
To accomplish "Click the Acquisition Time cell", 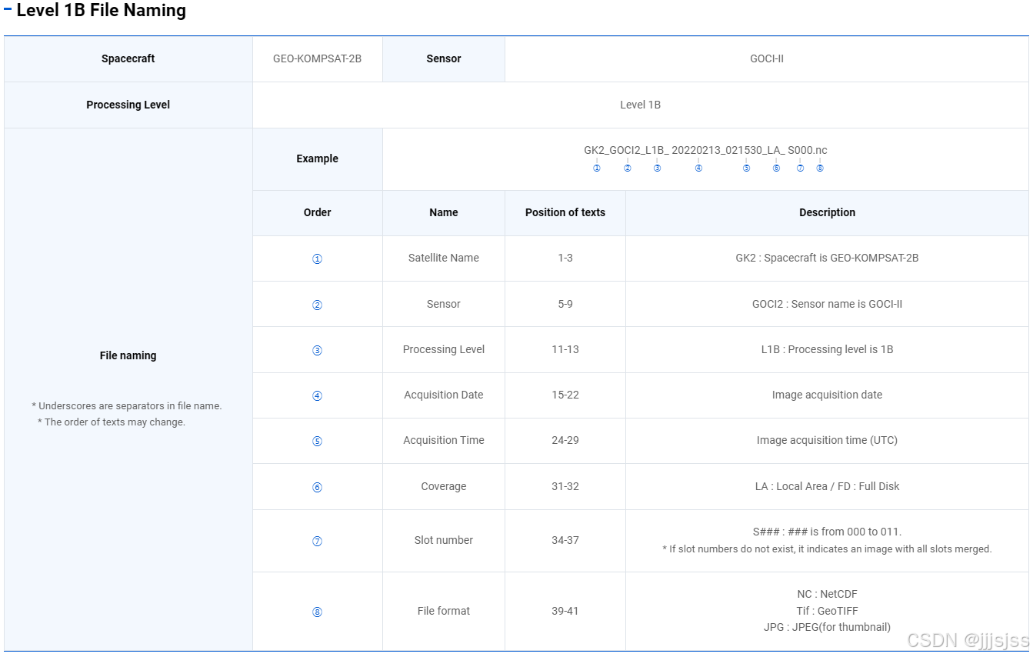I will [x=444, y=440].
